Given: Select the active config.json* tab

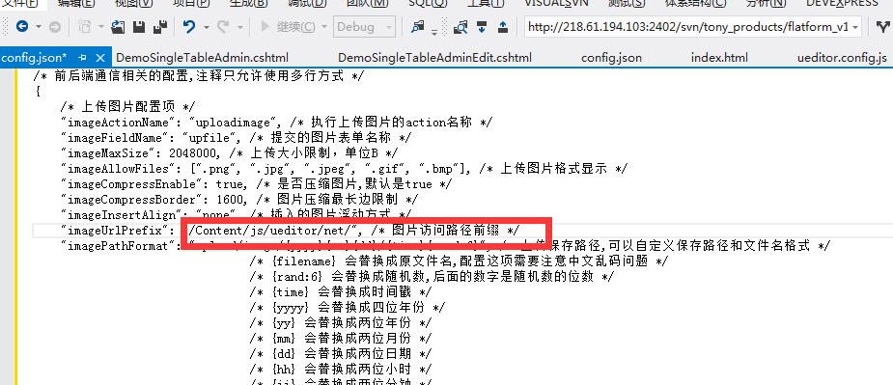Looking at the screenshot, I should (34, 58).
